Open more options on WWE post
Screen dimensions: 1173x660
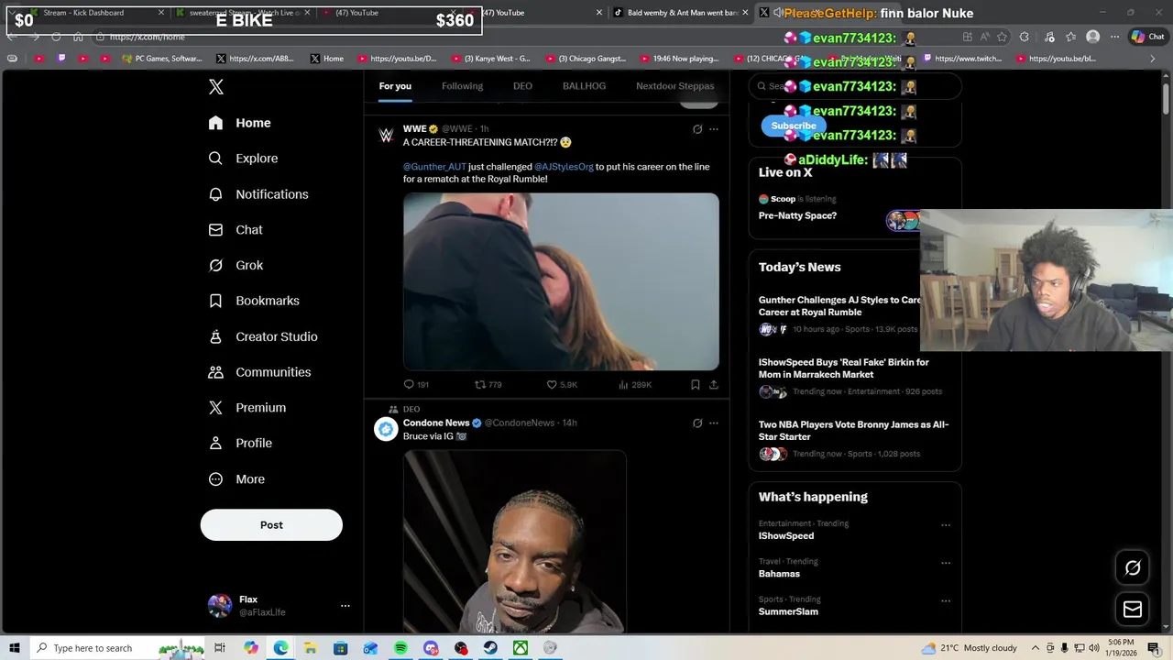click(x=714, y=129)
